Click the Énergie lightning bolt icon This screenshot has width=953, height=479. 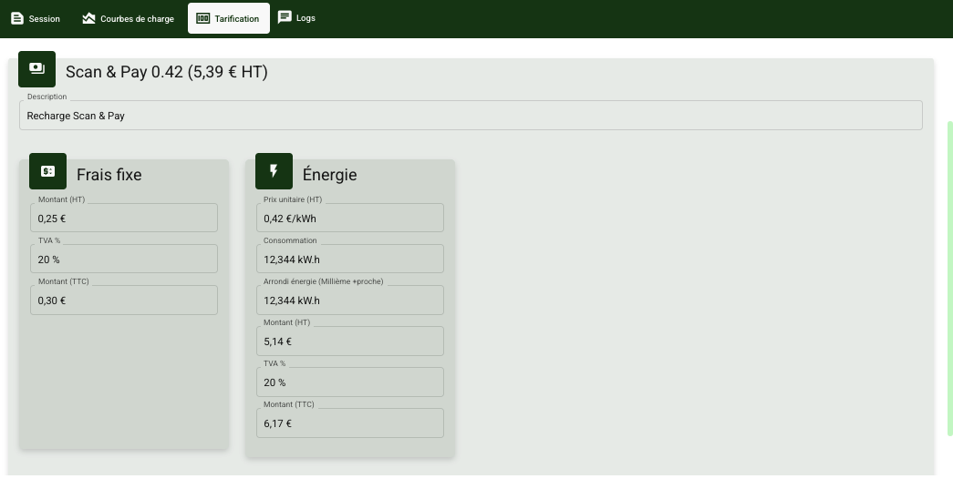tap(274, 171)
